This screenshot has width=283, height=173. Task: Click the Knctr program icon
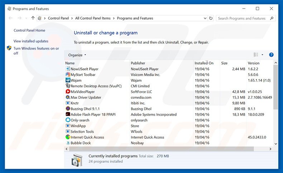click(68, 103)
